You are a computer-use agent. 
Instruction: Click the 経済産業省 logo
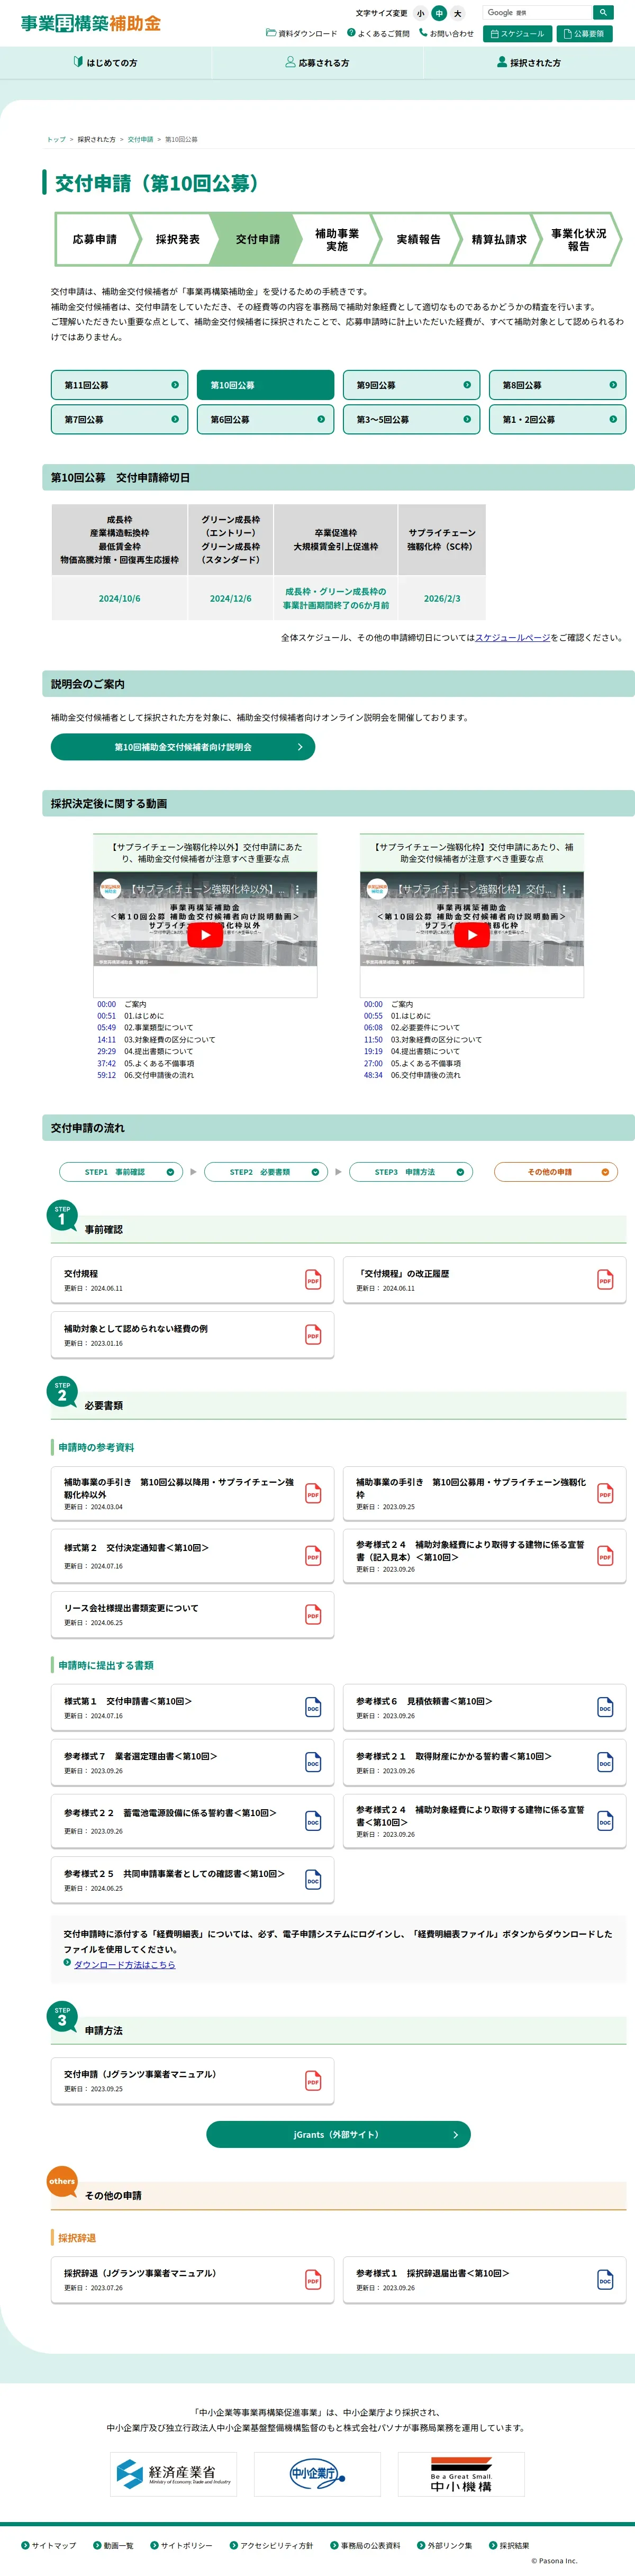pos(174,2474)
